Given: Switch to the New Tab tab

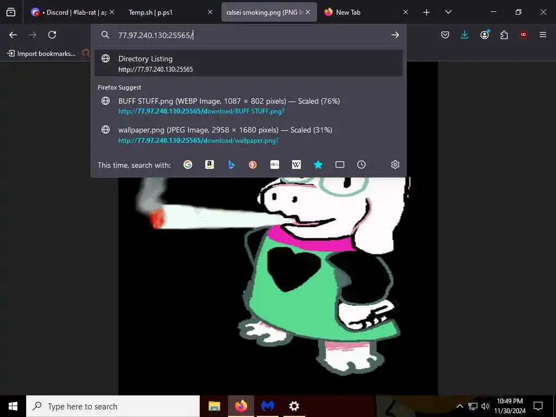Looking at the screenshot, I should [x=367, y=12].
